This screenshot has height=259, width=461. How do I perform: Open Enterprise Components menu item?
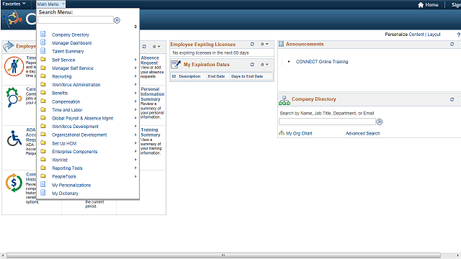click(x=75, y=152)
